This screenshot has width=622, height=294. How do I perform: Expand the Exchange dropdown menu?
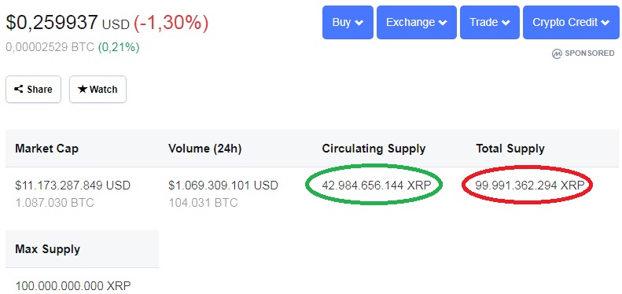pyautogui.click(x=417, y=22)
